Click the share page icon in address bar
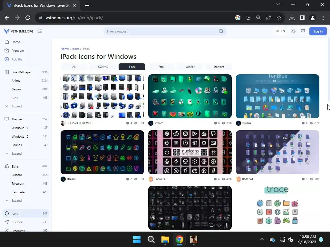The width and height of the screenshot is (330, 247). pyautogui.click(x=269, y=18)
